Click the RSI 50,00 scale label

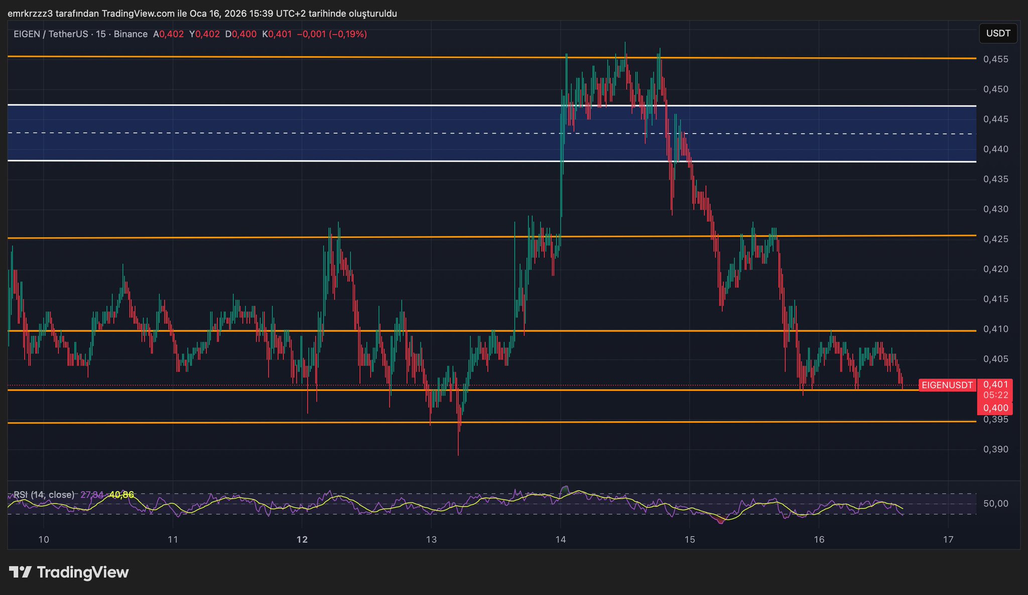tap(995, 504)
